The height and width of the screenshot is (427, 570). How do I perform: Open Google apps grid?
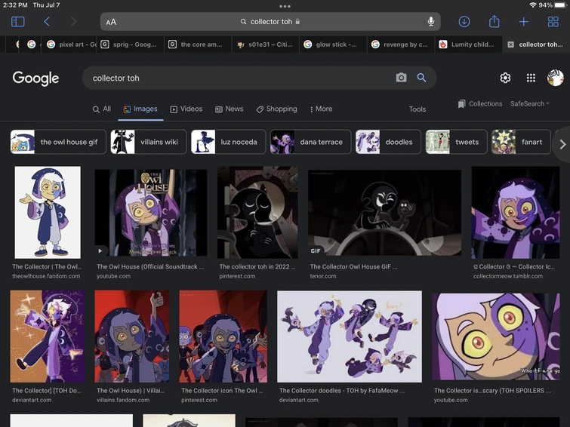pos(531,78)
